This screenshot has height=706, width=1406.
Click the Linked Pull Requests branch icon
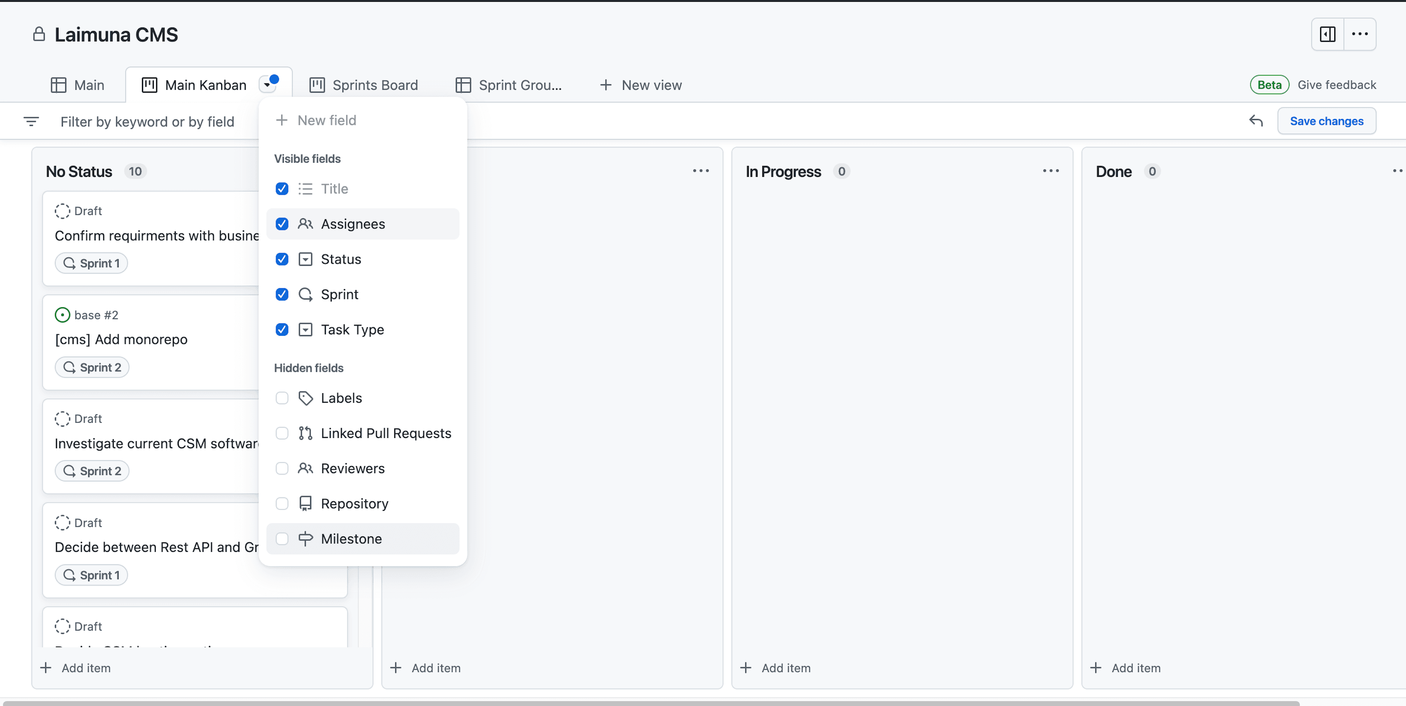tap(306, 433)
